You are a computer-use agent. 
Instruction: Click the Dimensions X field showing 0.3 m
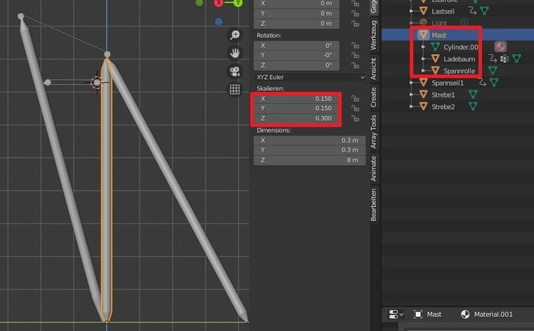(x=310, y=140)
